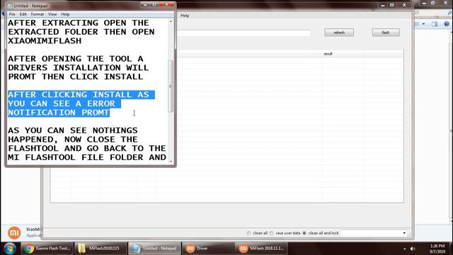Open Notepad's Edit menu

pos(23,14)
